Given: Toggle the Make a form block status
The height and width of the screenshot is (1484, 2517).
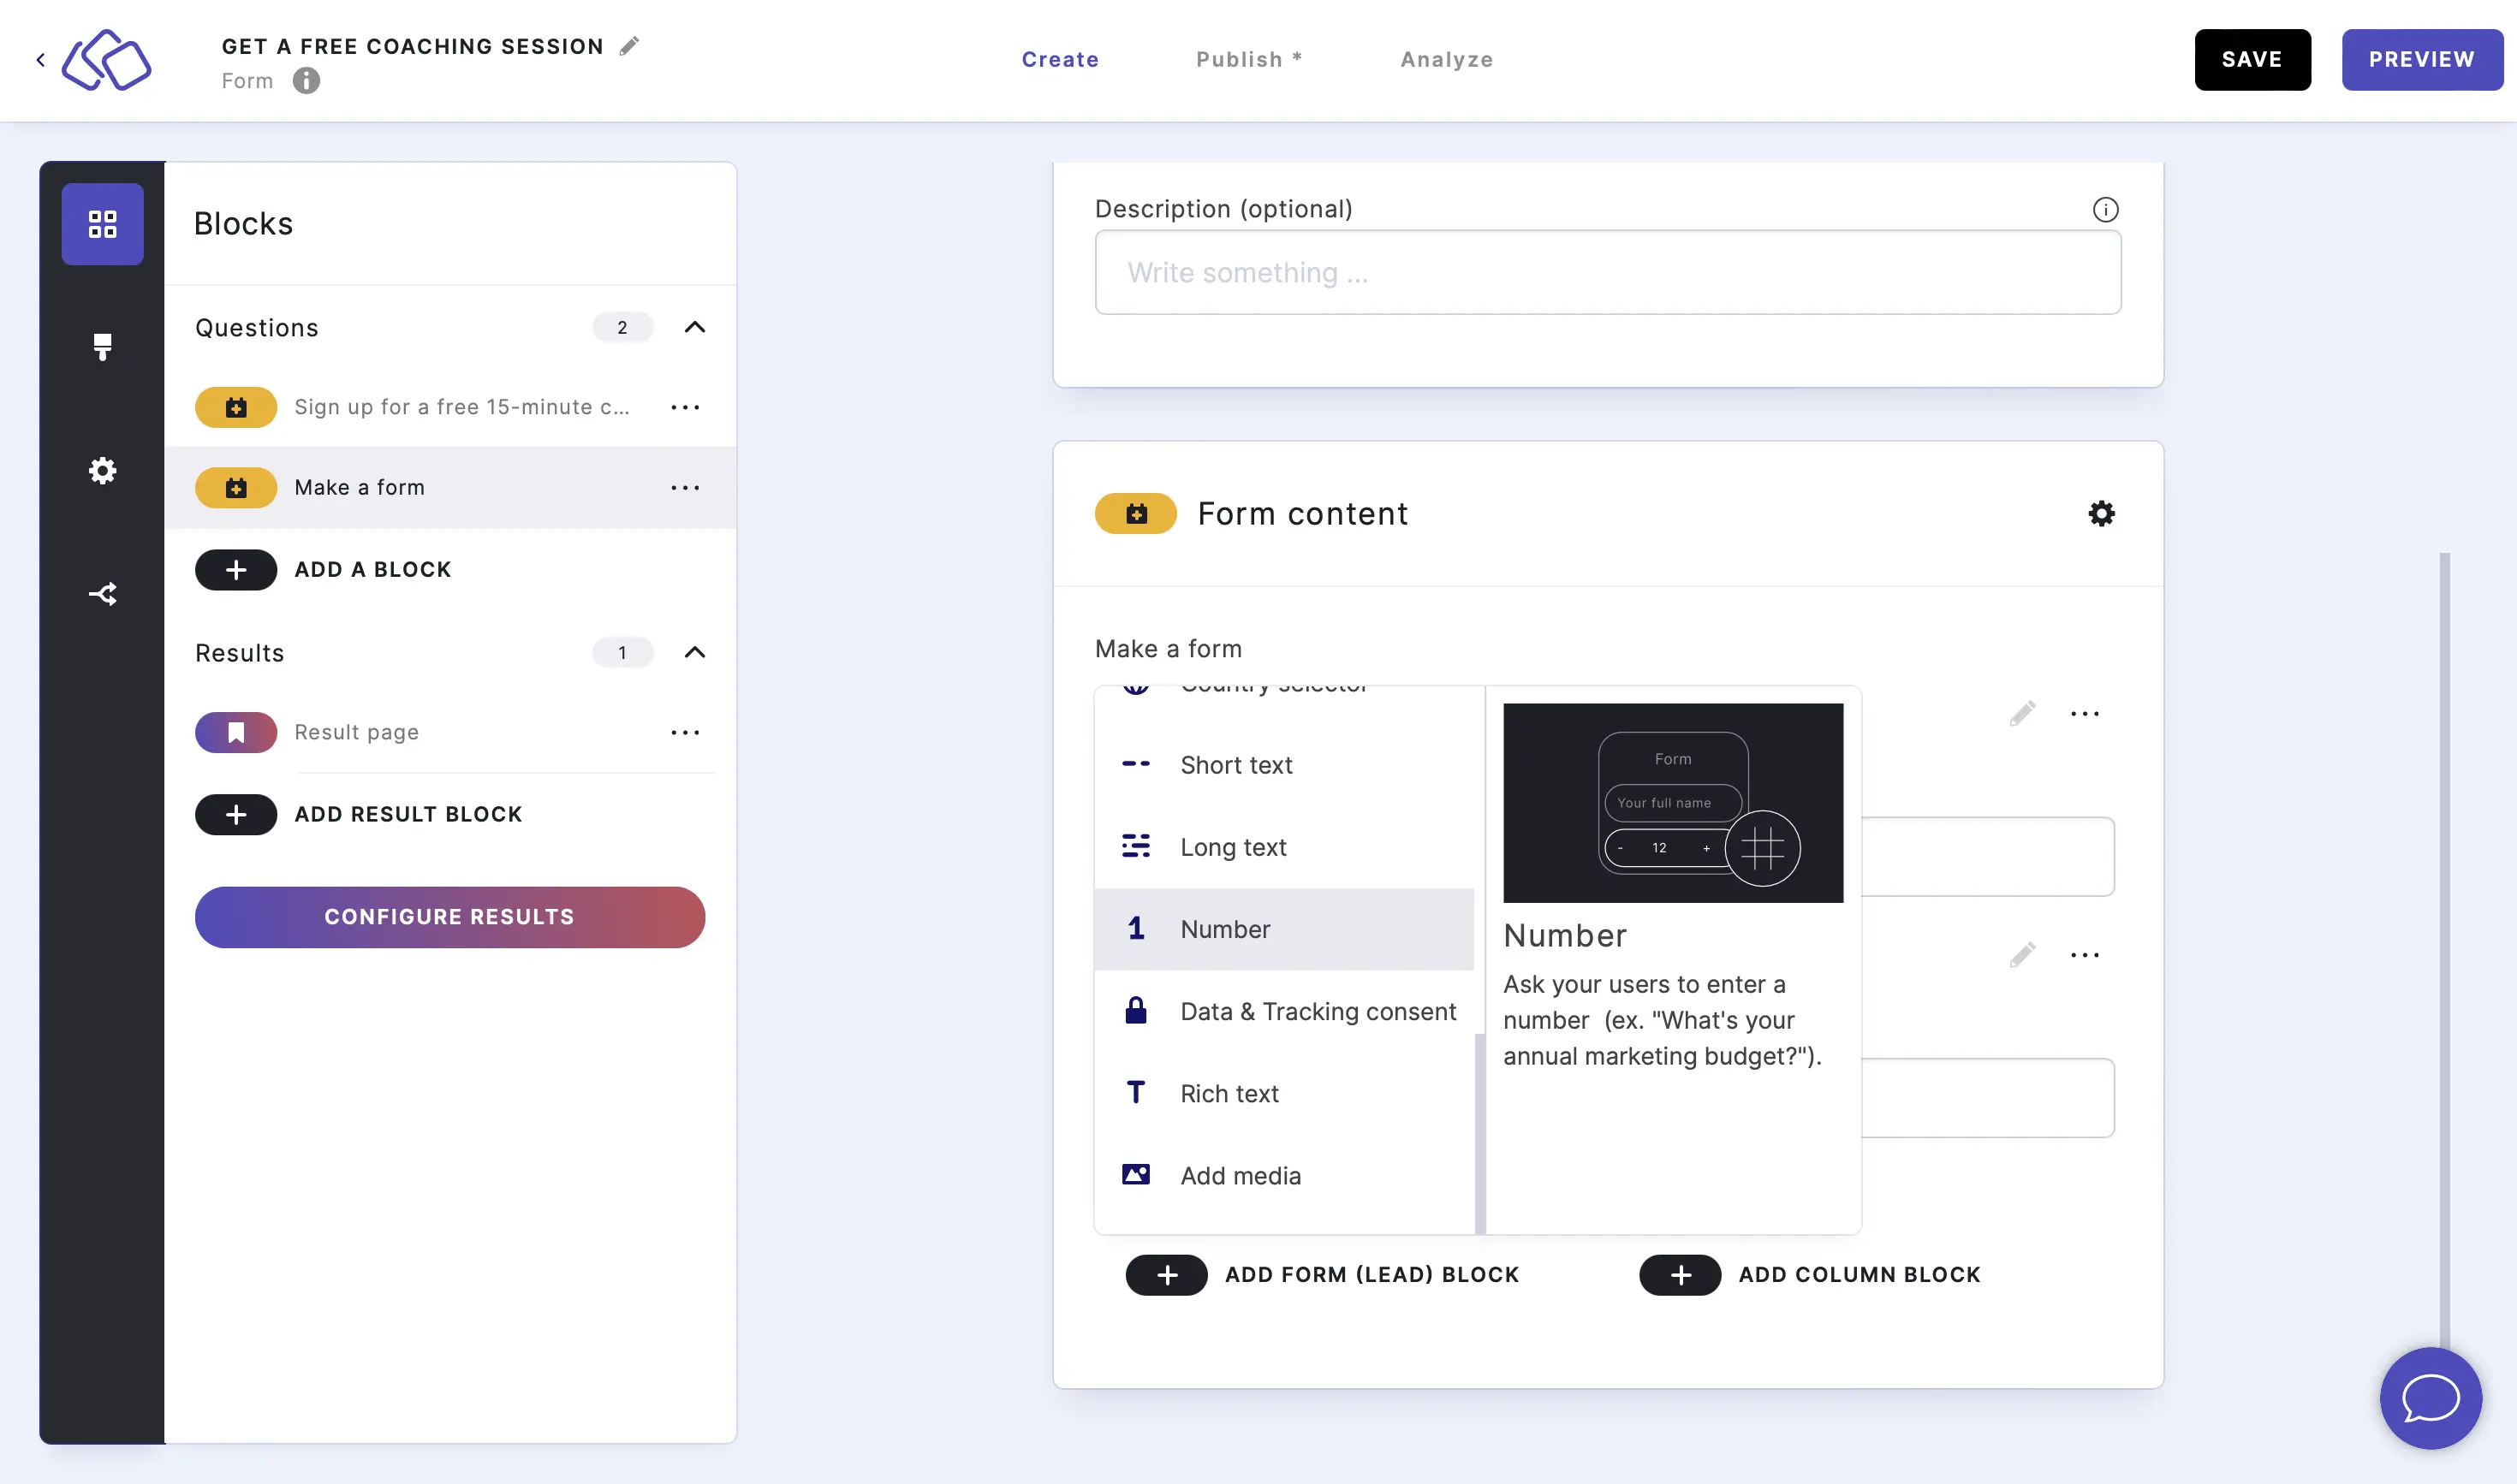Looking at the screenshot, I should [236, 488].
